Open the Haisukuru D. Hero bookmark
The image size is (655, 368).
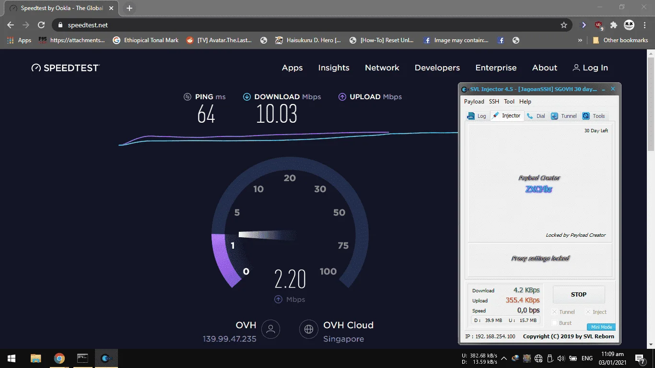[x=308, y=40]
